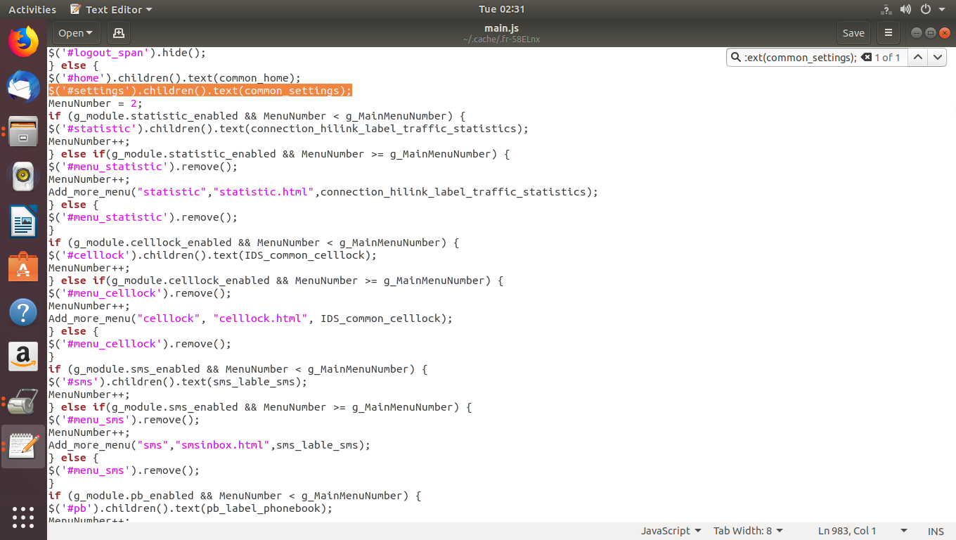This screenshot has width=956, height=540.
Task: Toggle the INS insert mode indicator
Action: click(936, 531)
